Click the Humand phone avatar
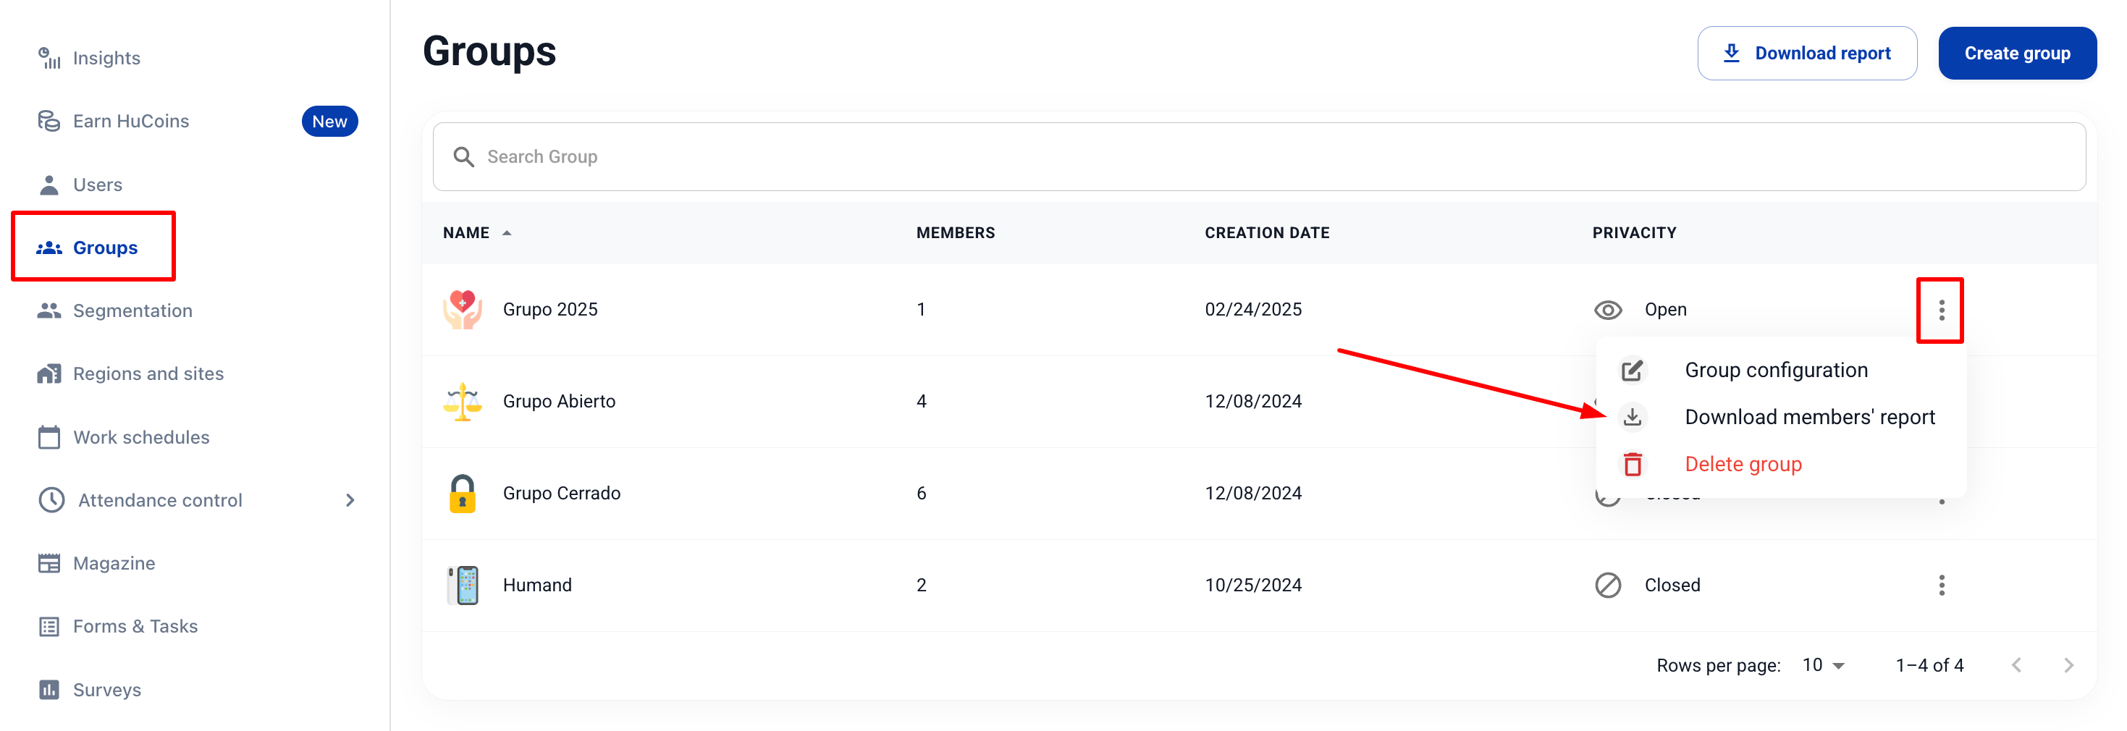Screen dimensions: 2127x731 tap(463, 586)
